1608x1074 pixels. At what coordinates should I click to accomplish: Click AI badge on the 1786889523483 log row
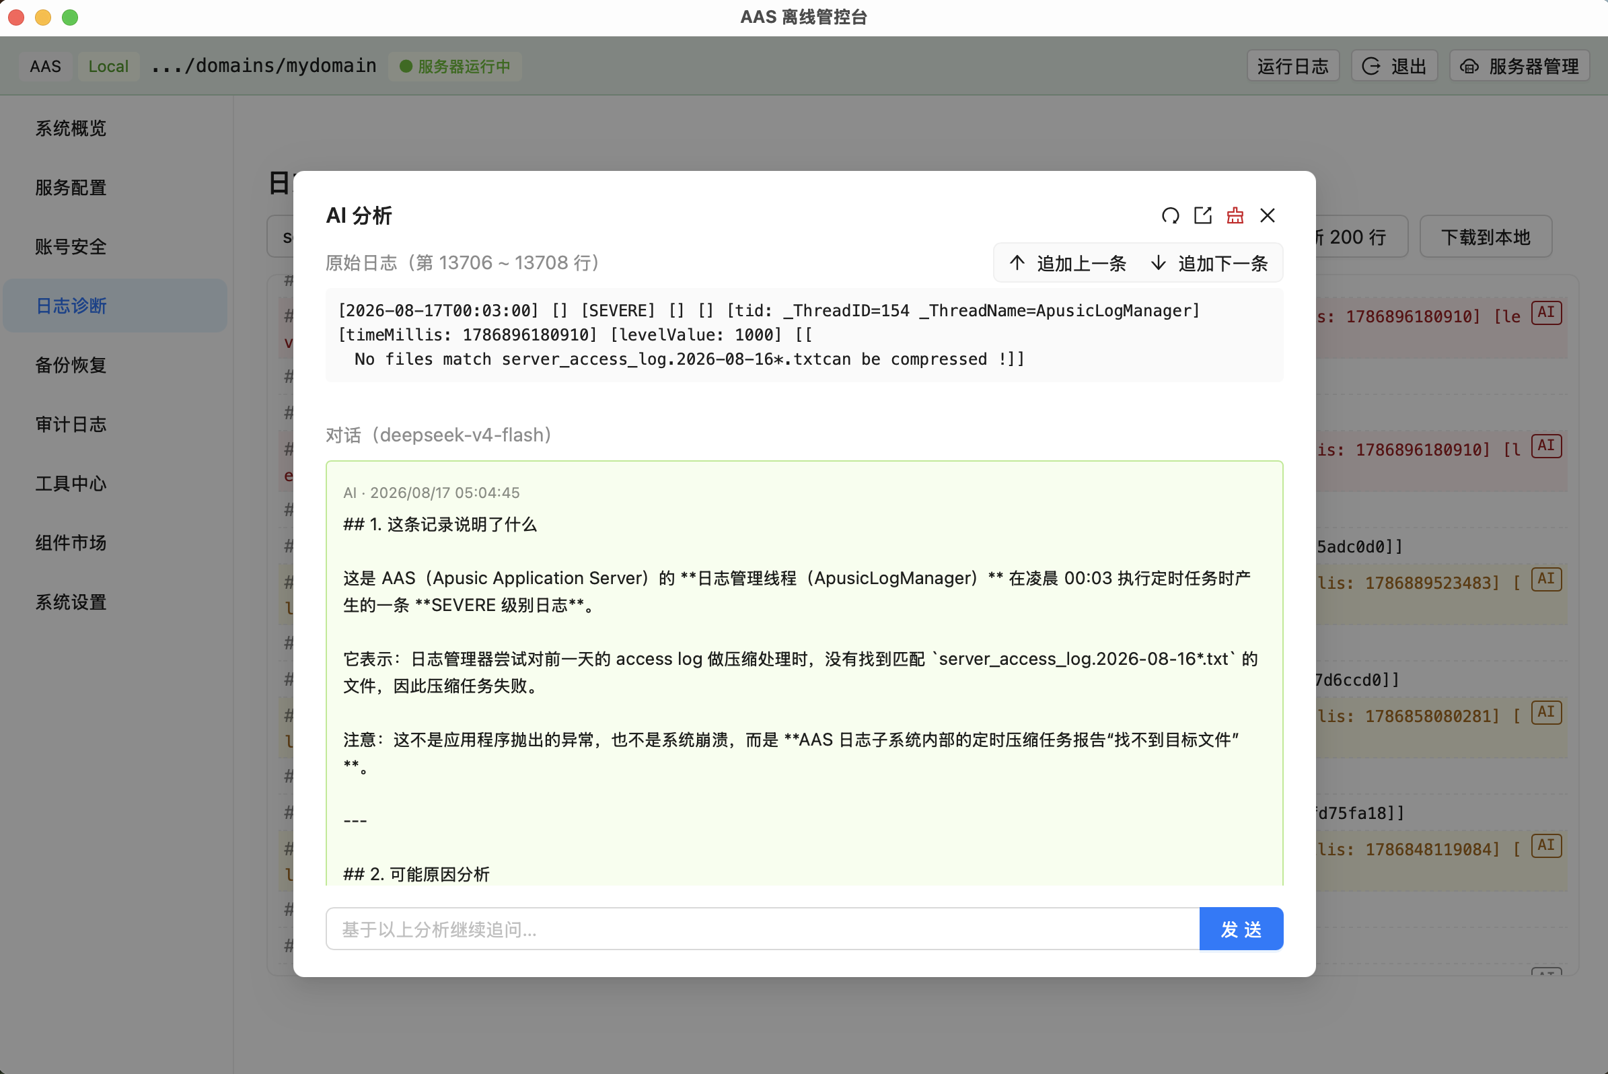pos(1546,579)
